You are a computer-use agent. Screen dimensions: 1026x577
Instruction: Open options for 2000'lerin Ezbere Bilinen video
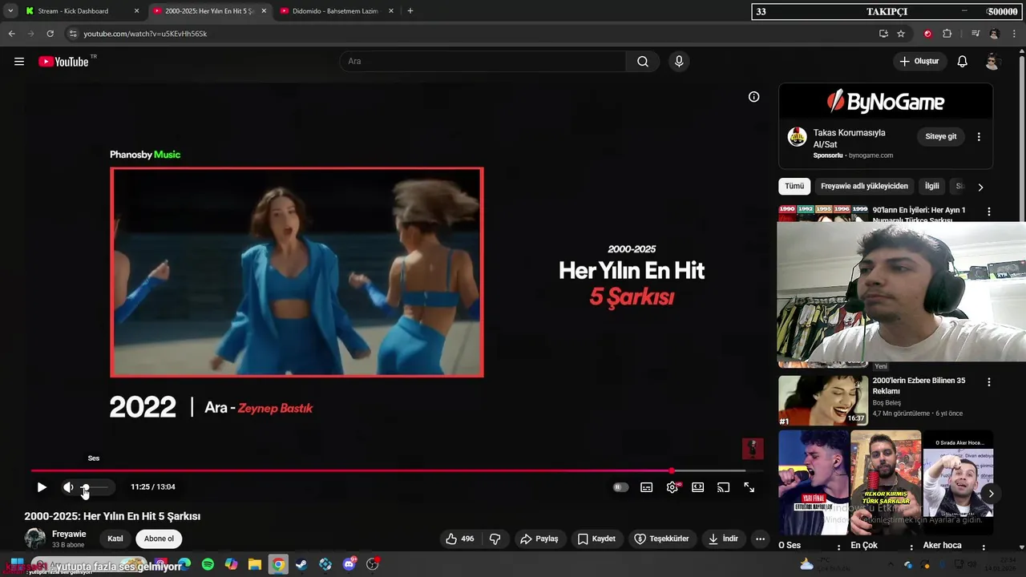(x=988, y=382)
